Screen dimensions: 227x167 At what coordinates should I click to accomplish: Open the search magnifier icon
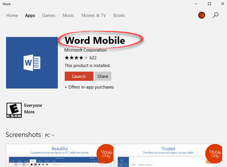pos(215,15)
